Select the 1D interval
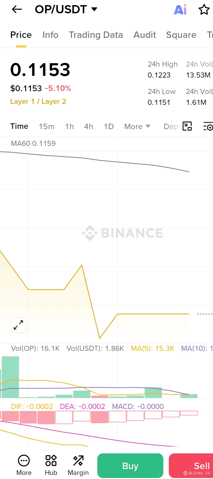213x479 pixels. tap(109, 126)
